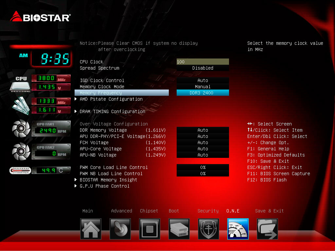Expand BIOSTAR Memory Insight submenu
Screen dimensions: 335x251
[108, 180]
